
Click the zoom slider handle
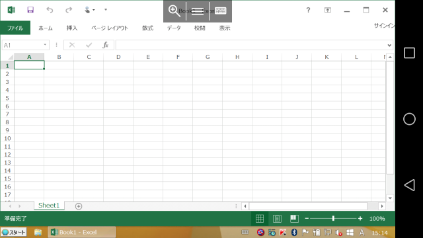(x=333, y=219)
